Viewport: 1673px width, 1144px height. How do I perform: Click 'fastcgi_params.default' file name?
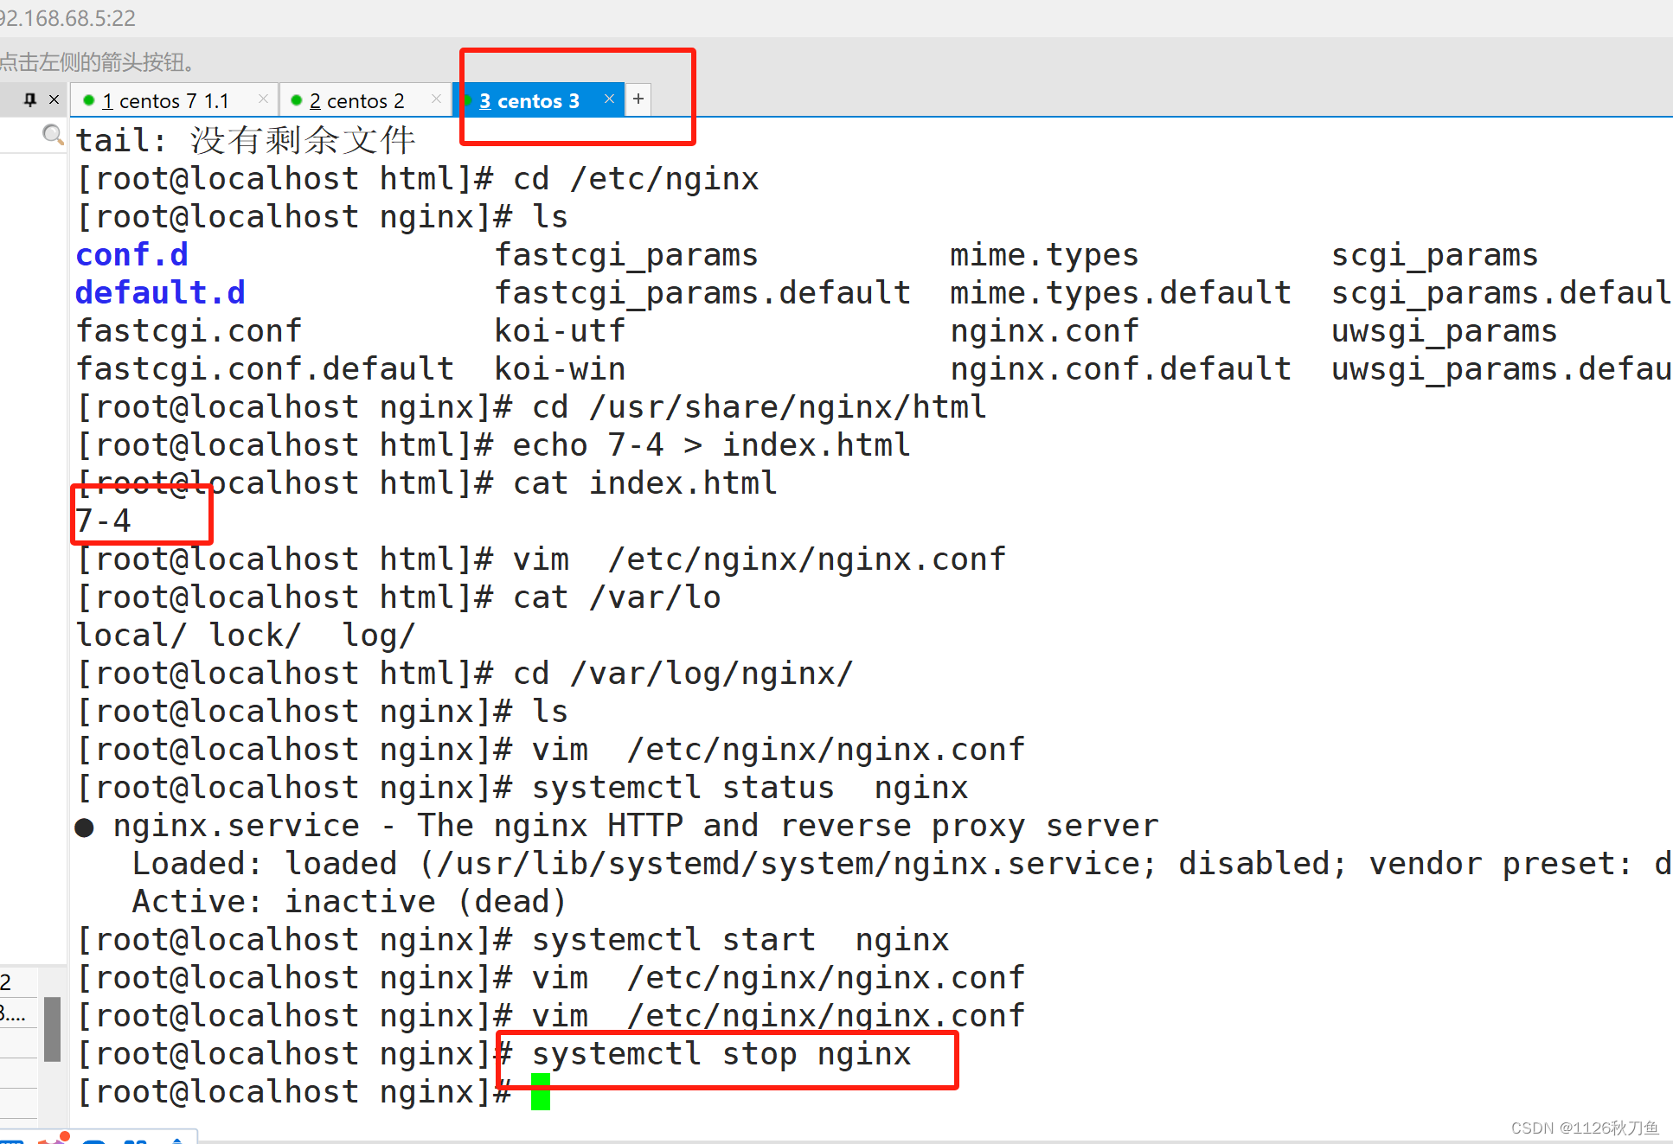702,293
